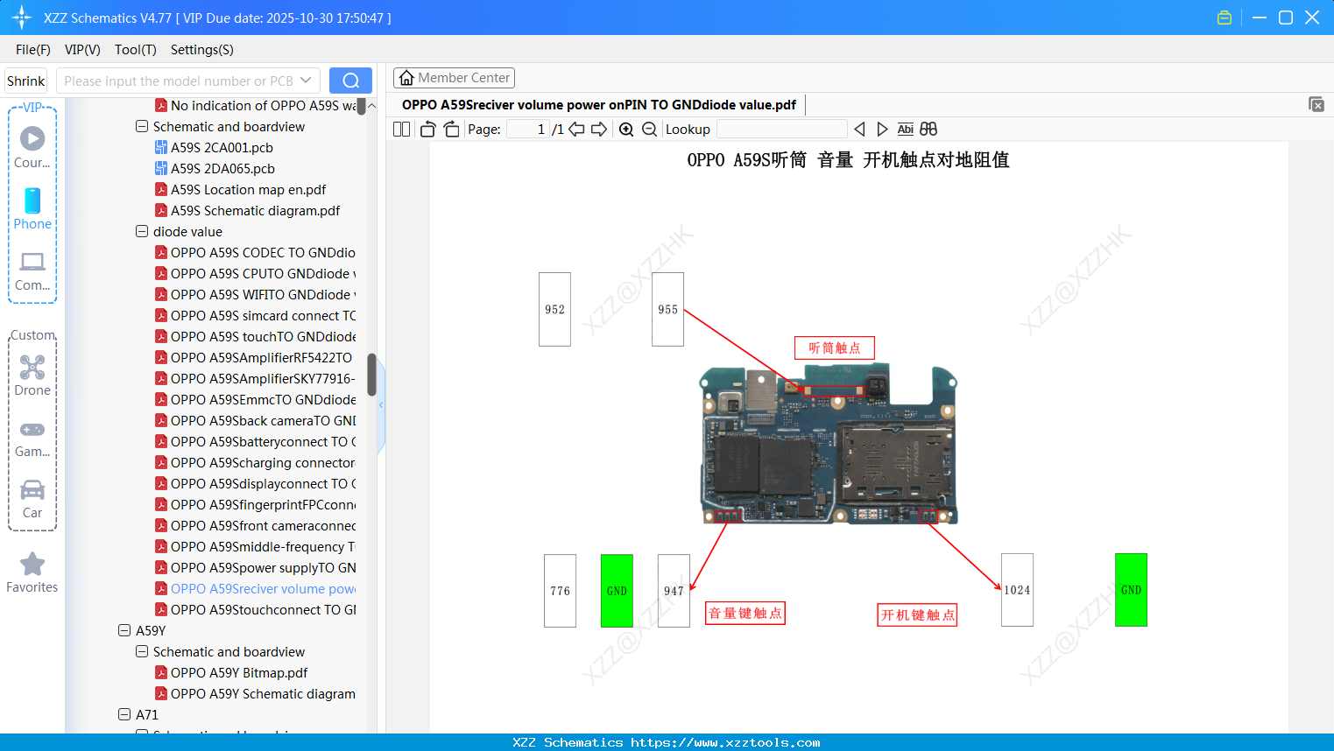This screenshot has height=751, width=1334.
Task: Zoom in on the schematic PDF
Action: click(x=625, y=129)
